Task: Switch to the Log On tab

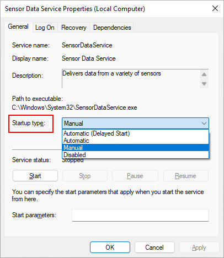Action: (x=45, y=28)
